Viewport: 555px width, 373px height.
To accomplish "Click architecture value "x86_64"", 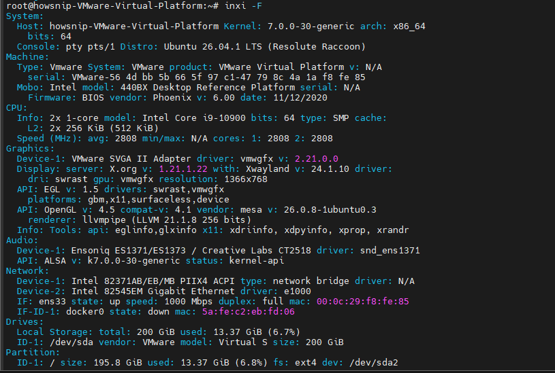I will pos(409,26).
